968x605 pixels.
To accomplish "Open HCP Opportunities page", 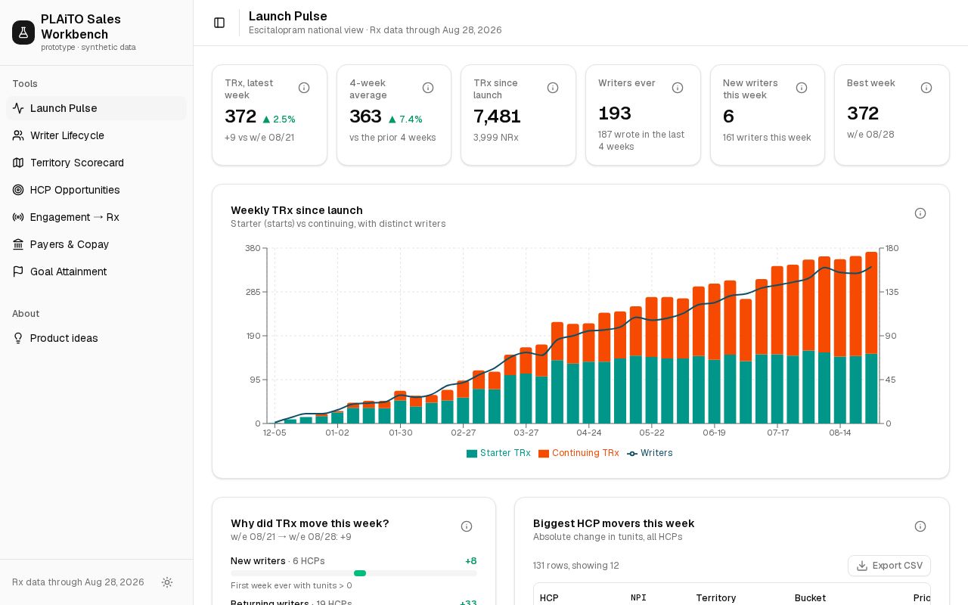I will 96,190.
